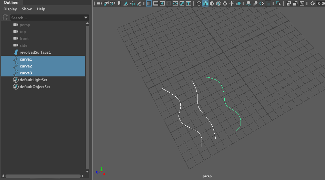Select defaultLightSet in the Outliner
Viewport: 325px width, 180px height.
click(33, 80)
